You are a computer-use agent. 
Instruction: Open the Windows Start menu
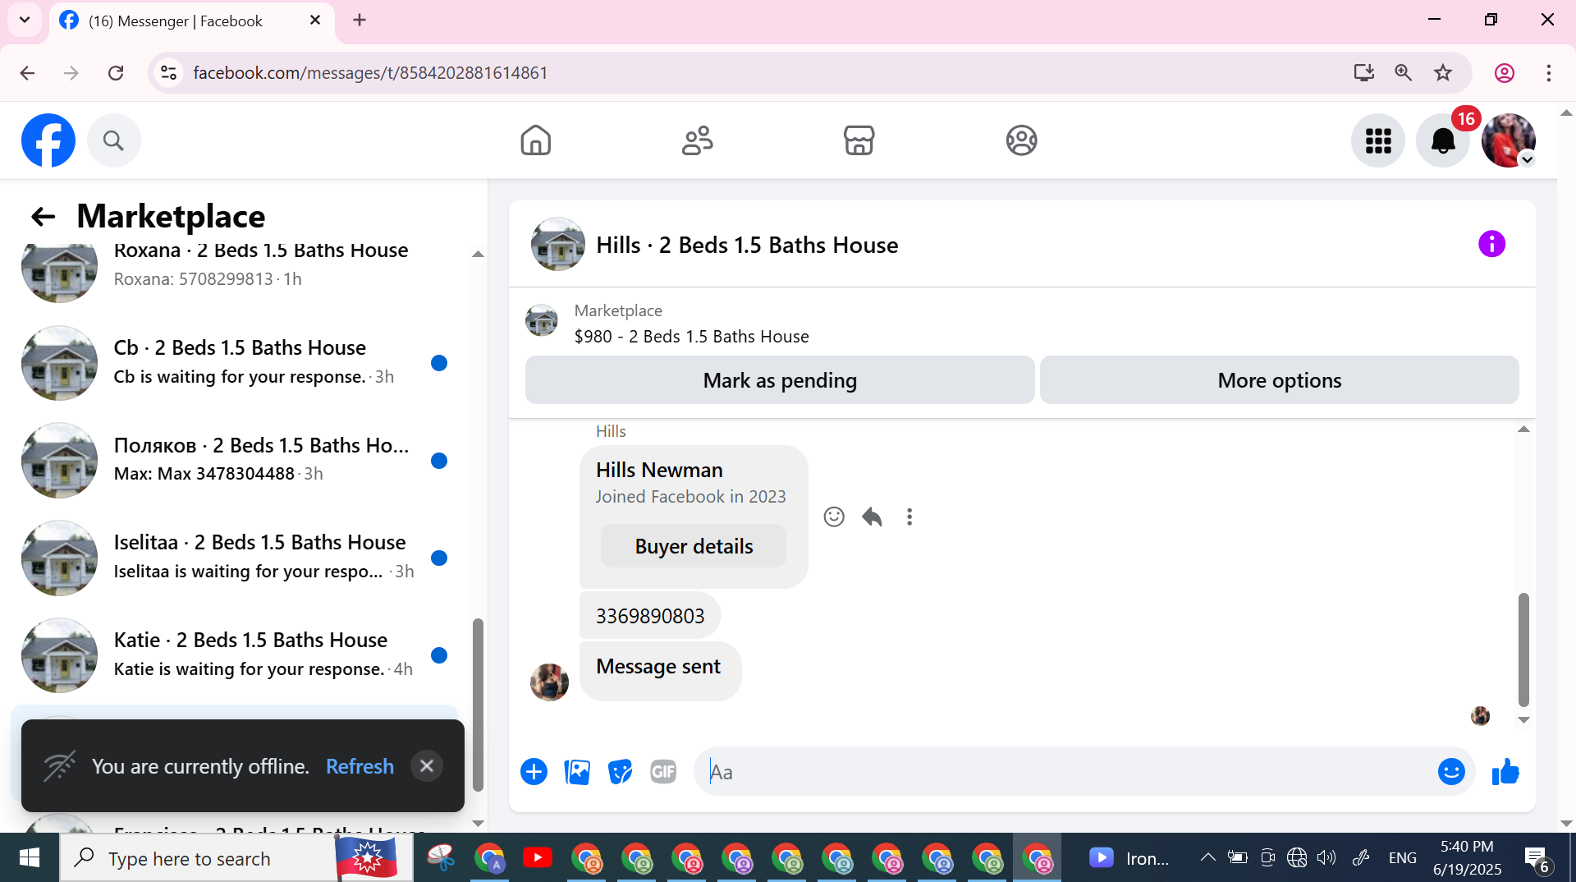30,858
